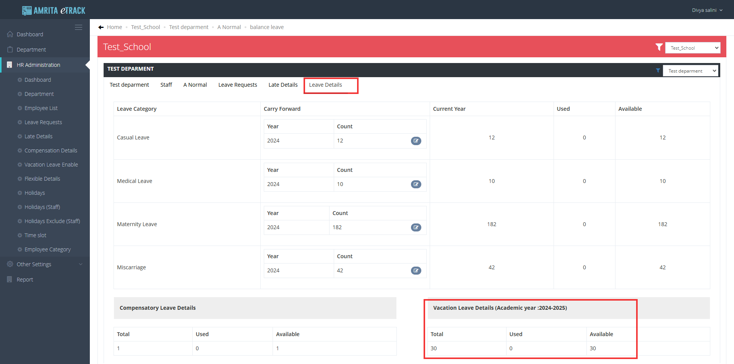
Task: Open the Report menu in sidebar
Action: tap(25, 280)
